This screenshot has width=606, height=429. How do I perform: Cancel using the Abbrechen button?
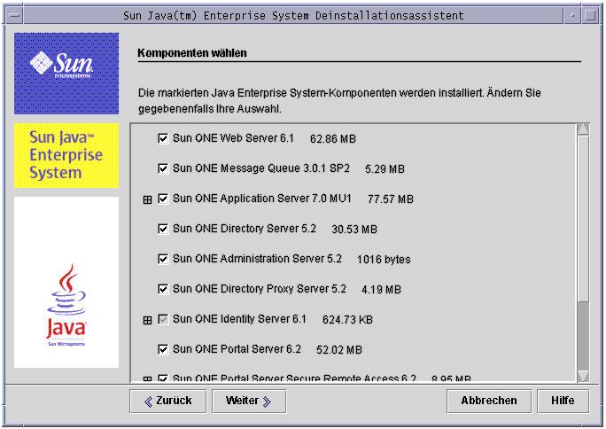[489, 402]
